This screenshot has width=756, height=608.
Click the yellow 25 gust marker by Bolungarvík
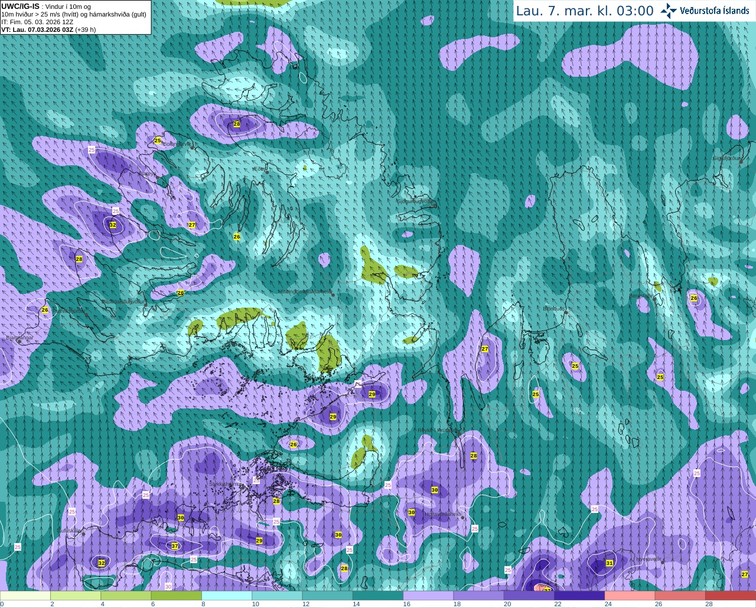pos(157,140)
